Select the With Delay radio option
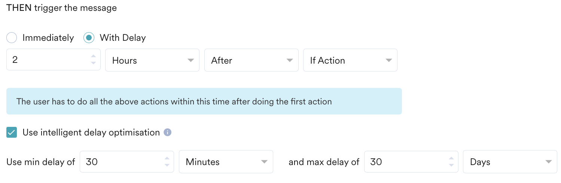 89,38
